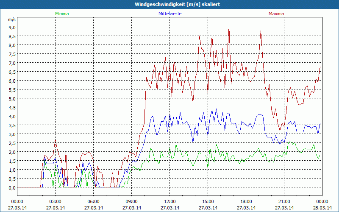This screenshot has width=339, height=212.
Task: Select the blue "Mittelwerte" legend label
Action: tap(170, 14)
